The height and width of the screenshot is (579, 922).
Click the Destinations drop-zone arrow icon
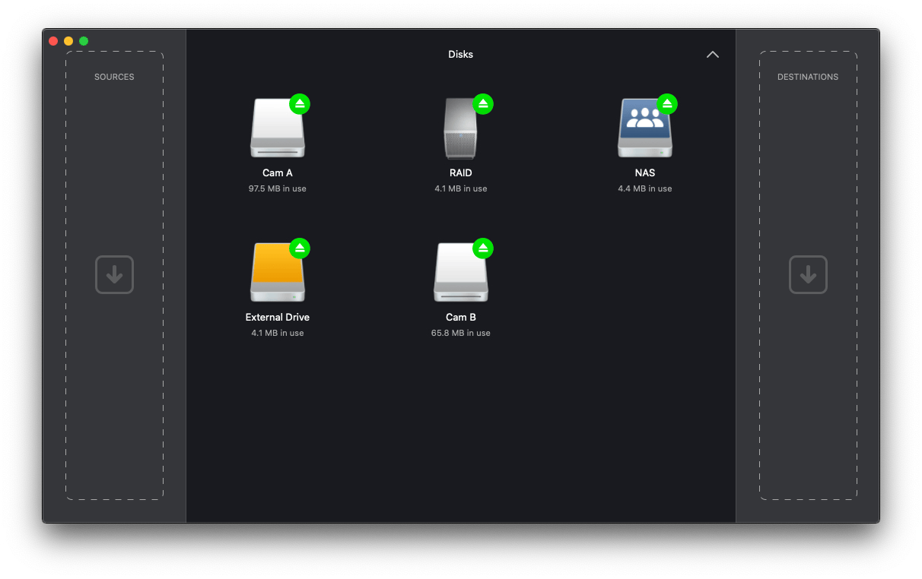(808, 274)
